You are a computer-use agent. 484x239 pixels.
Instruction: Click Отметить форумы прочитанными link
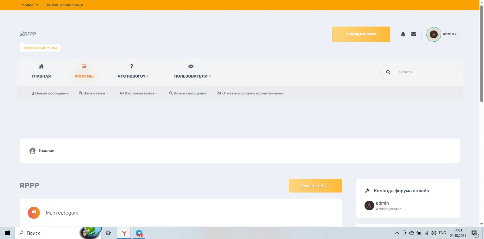click(x=250, y=93)
